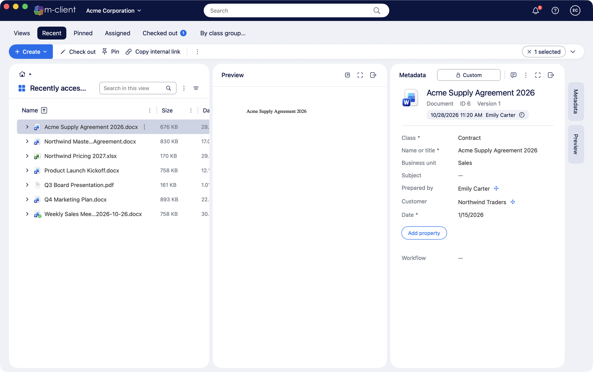
Task: Open the notifications bell
Action: click(536, 11)
